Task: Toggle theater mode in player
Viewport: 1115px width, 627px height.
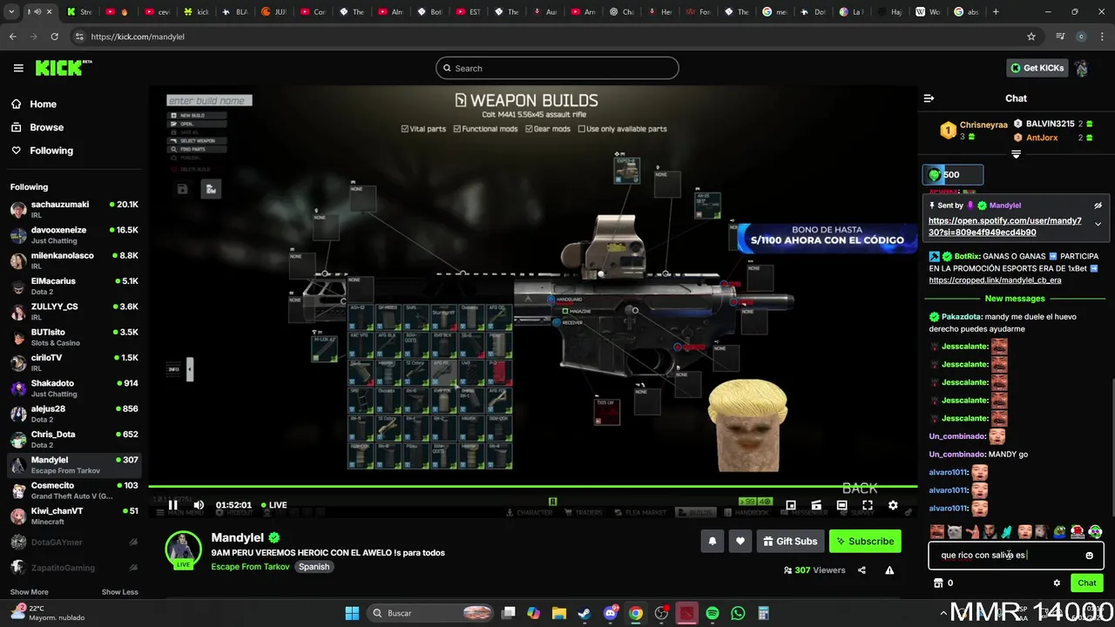Action: coord(841,505)
